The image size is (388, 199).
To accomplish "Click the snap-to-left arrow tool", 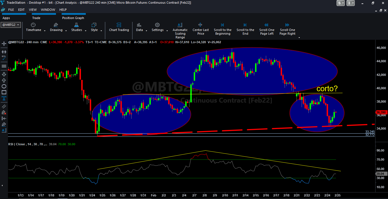I will tap(4, 118).
